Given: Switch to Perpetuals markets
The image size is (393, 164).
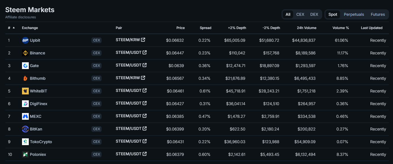Looking at the screenshot, I should [354, 14].
